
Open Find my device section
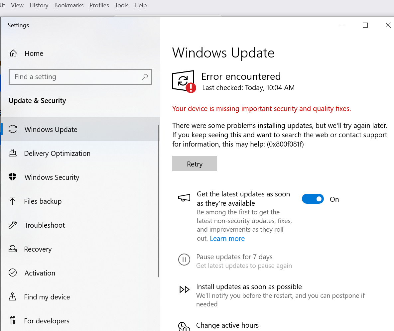(x=80, y=296)
